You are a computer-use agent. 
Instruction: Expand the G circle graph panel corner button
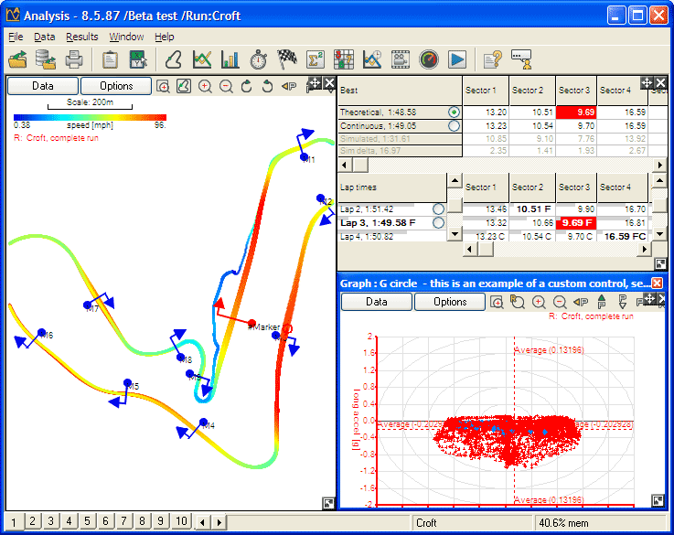(658, 500)
